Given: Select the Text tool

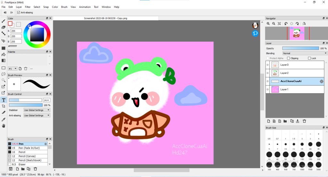Looking at the screenshot, I should tap(4, 100).
